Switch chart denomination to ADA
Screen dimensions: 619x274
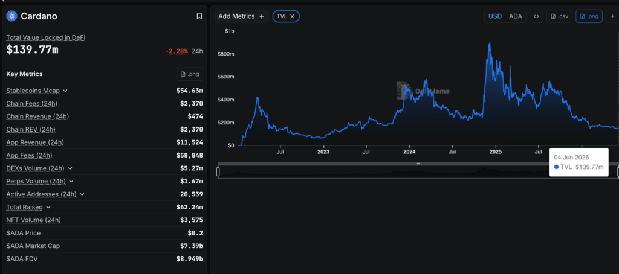click(x=515, y=16)
